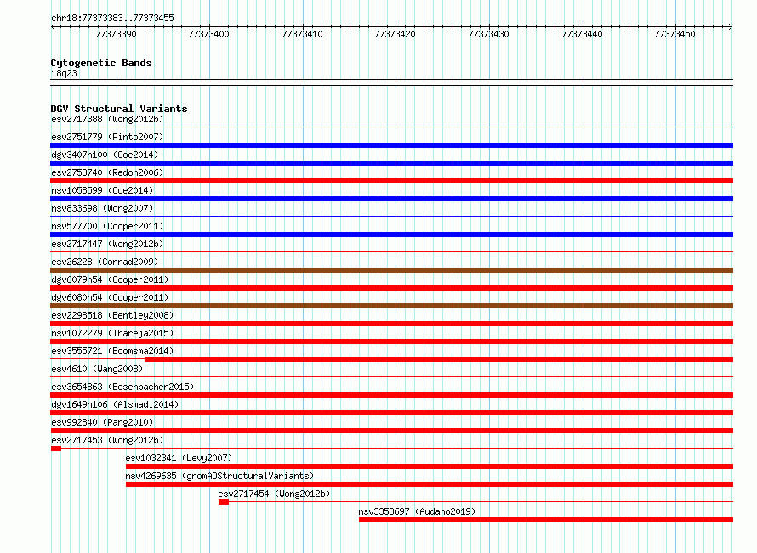Click the red bar under nsv4269635
757x553 pixels.
430,484
